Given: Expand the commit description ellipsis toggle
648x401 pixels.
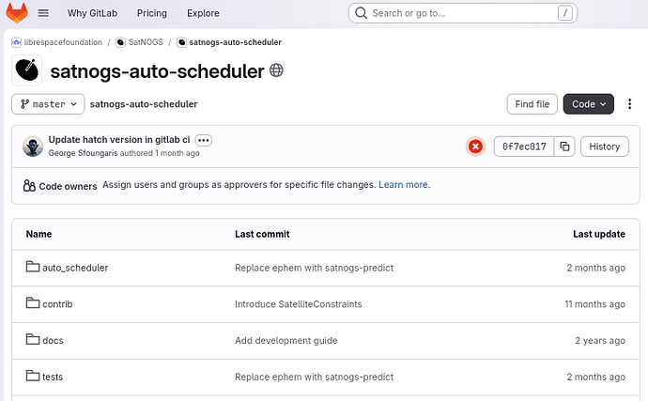Looking at the screenshot, I should pyautogui.click(x=204, y=140).
